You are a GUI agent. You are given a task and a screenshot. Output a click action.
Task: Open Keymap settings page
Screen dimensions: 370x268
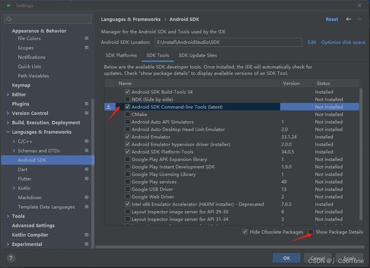pos(21,85)
